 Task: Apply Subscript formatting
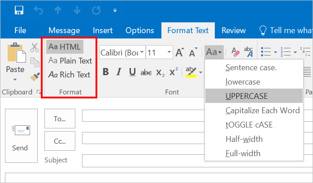pyautogui.click(x=161, y=72)
